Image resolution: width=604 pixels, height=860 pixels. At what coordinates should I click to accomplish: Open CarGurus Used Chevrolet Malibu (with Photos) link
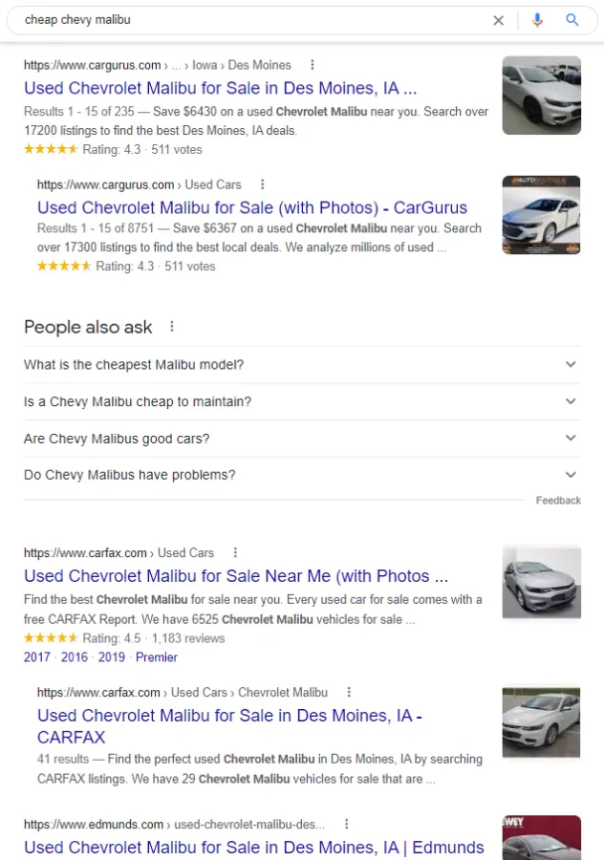pyautogui.click(x=252, y=207)
